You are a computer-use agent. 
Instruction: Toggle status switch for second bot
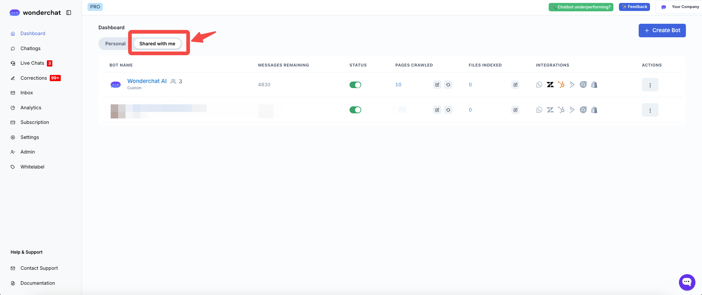coord(355,110)
